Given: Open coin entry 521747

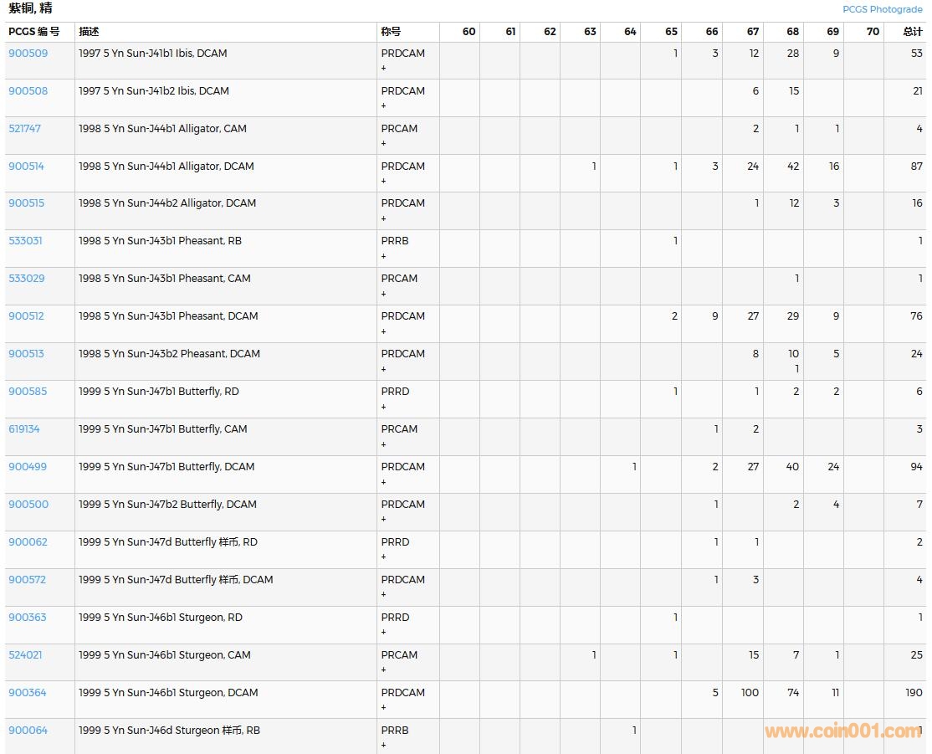Looking at the screenshot, I should click(x=25, y=129).
